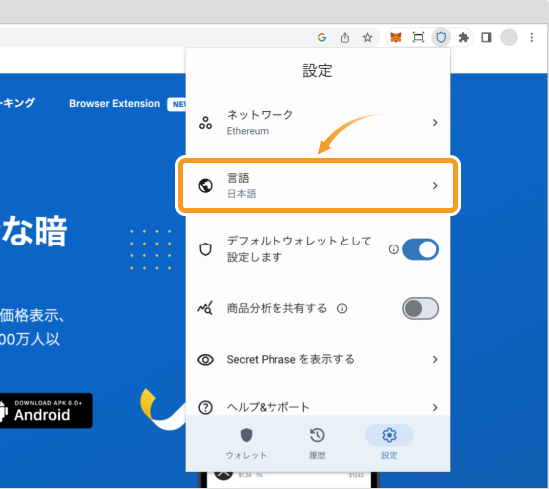Click the 言語 label
This screenshot has width=549, height=489.
238,178
